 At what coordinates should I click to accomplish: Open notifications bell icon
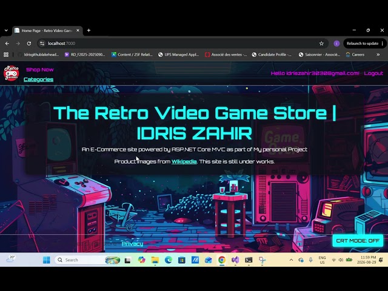381,260
